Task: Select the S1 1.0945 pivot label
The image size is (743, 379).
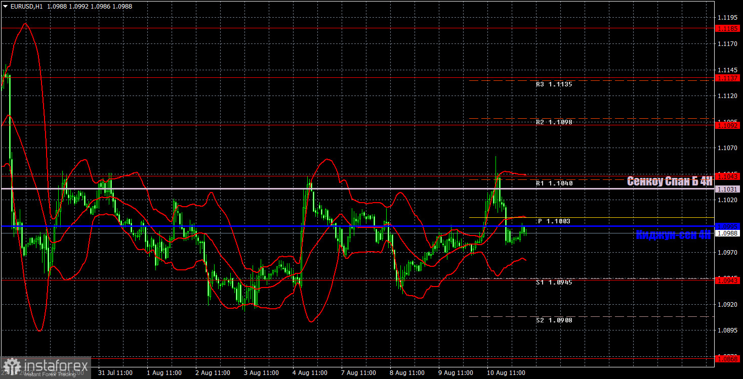Action: coord(554,282)
